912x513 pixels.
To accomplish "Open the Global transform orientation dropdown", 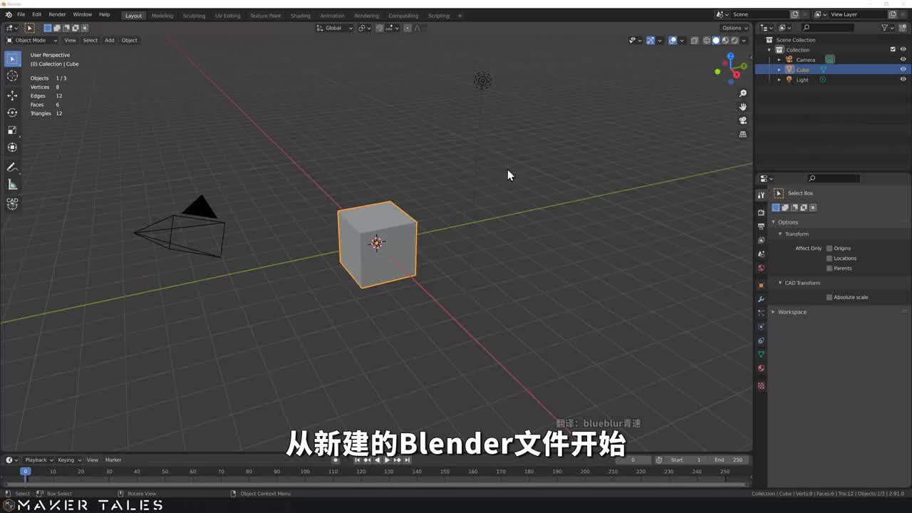I will [334, 28].
